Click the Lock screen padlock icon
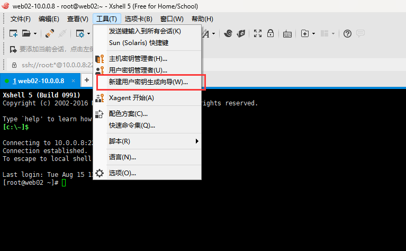This screenshot has height=251, width=406. [270, 33]
